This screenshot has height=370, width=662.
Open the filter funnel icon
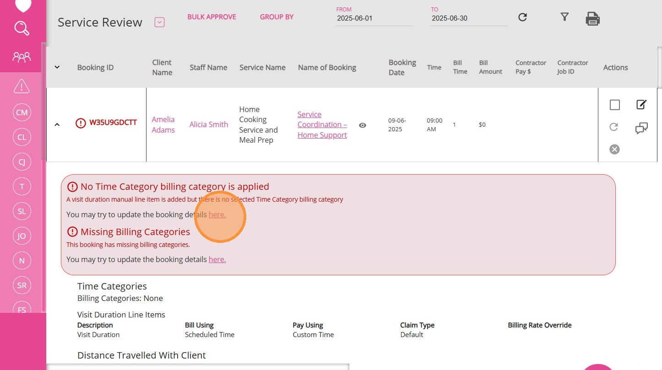point(564,17)
